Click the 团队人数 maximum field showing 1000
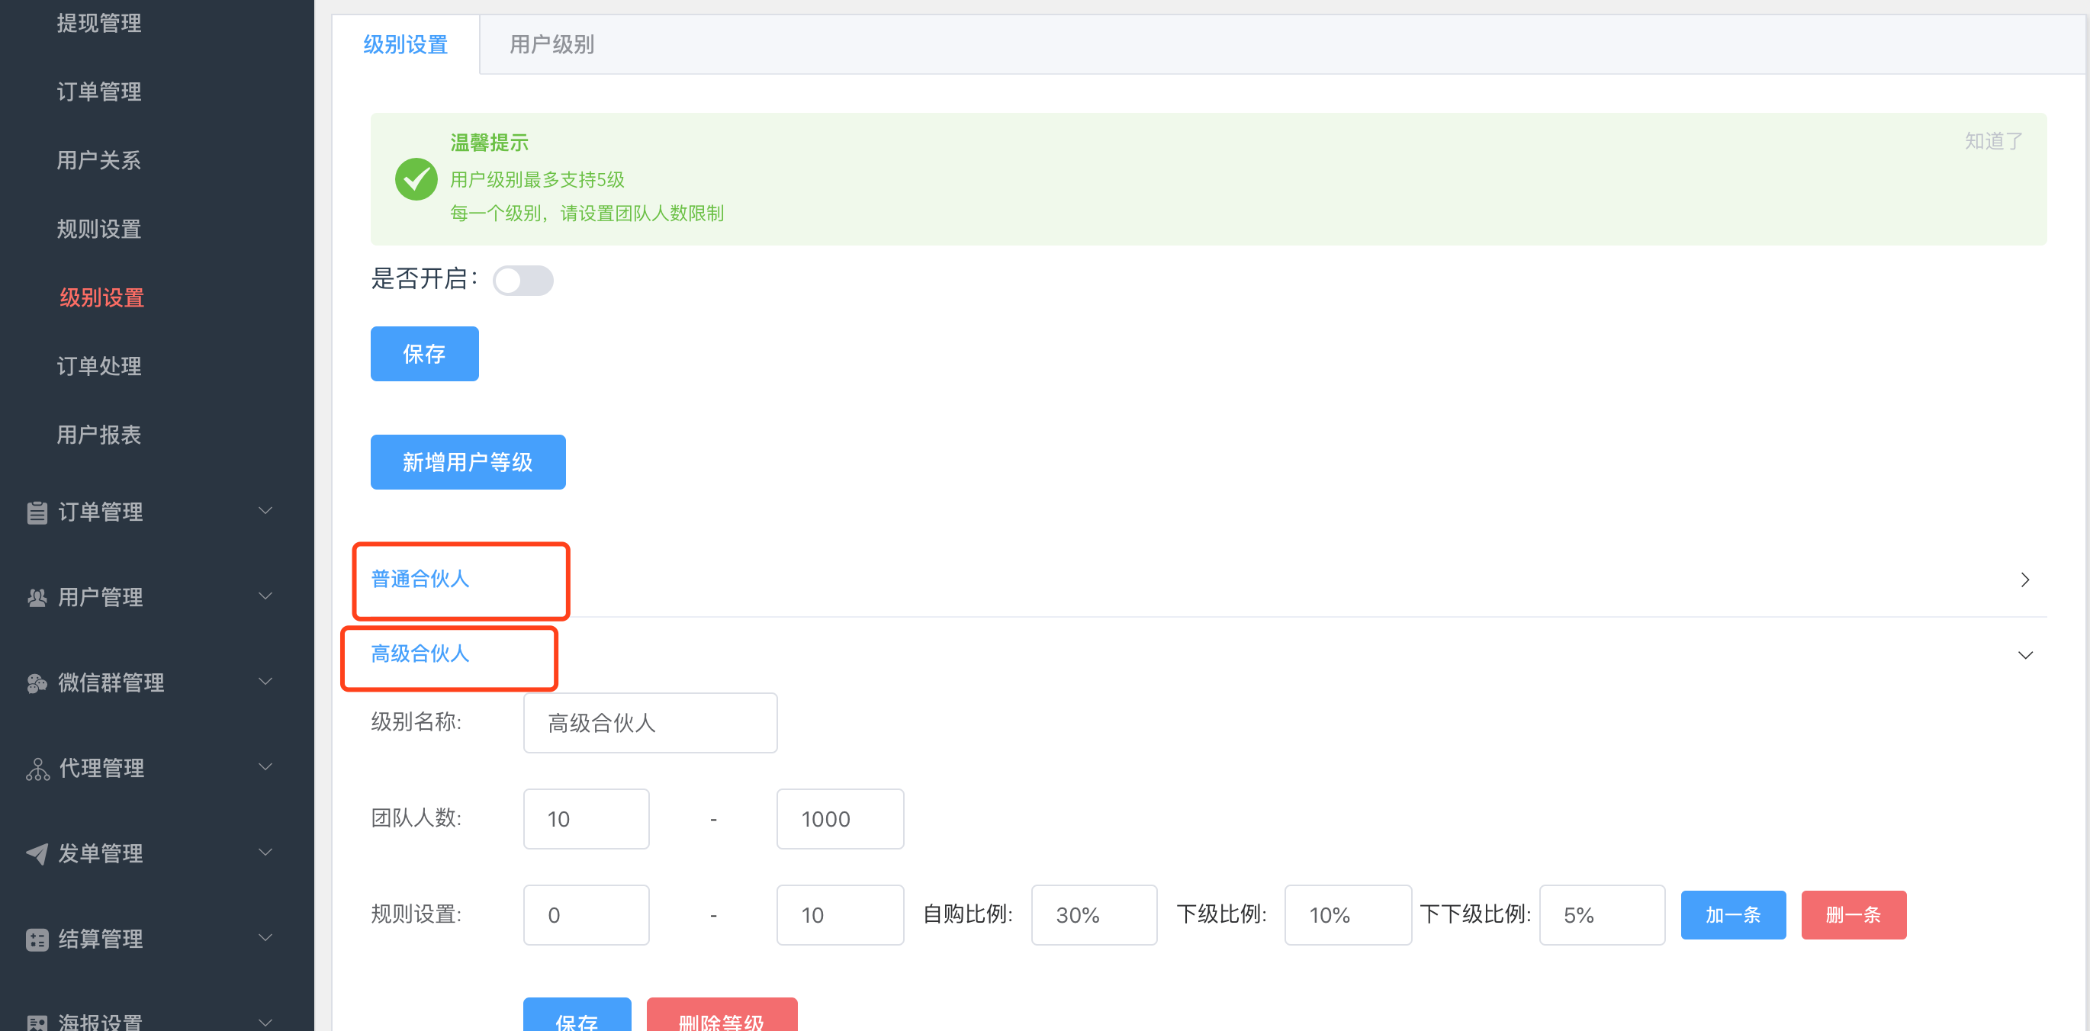 pyautogui.click(x=840, y=819)
